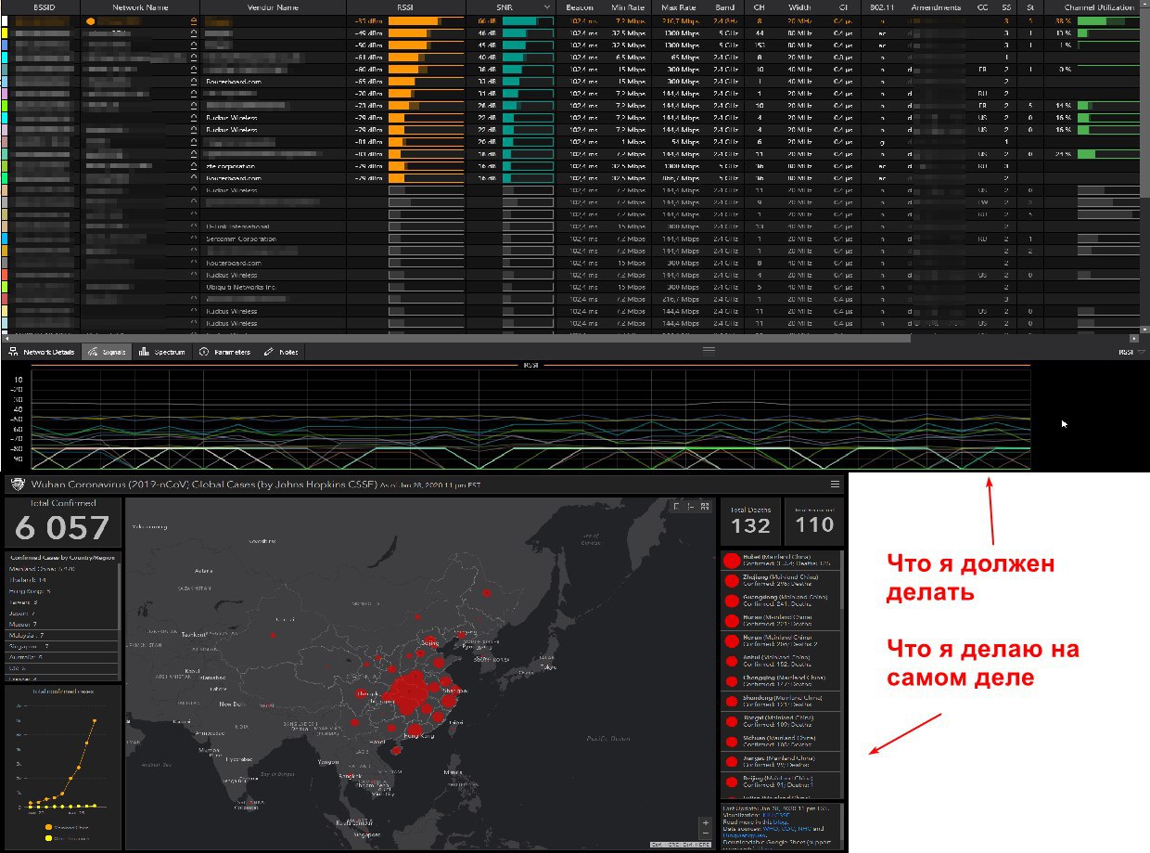Click the lock icon in zte corporation row
The image size is (1150, 853).
click(x=194, y=166)
